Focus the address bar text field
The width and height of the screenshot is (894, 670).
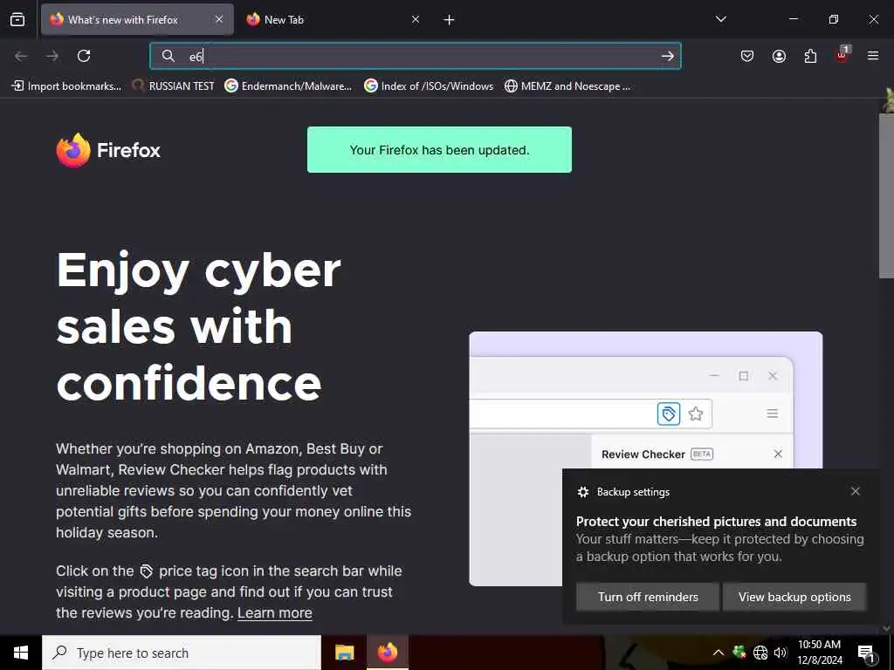(x=416, y=56)
